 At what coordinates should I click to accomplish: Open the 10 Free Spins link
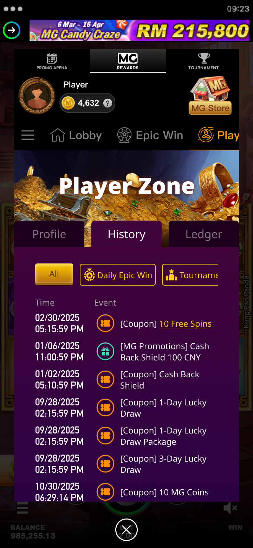[185, 324]
